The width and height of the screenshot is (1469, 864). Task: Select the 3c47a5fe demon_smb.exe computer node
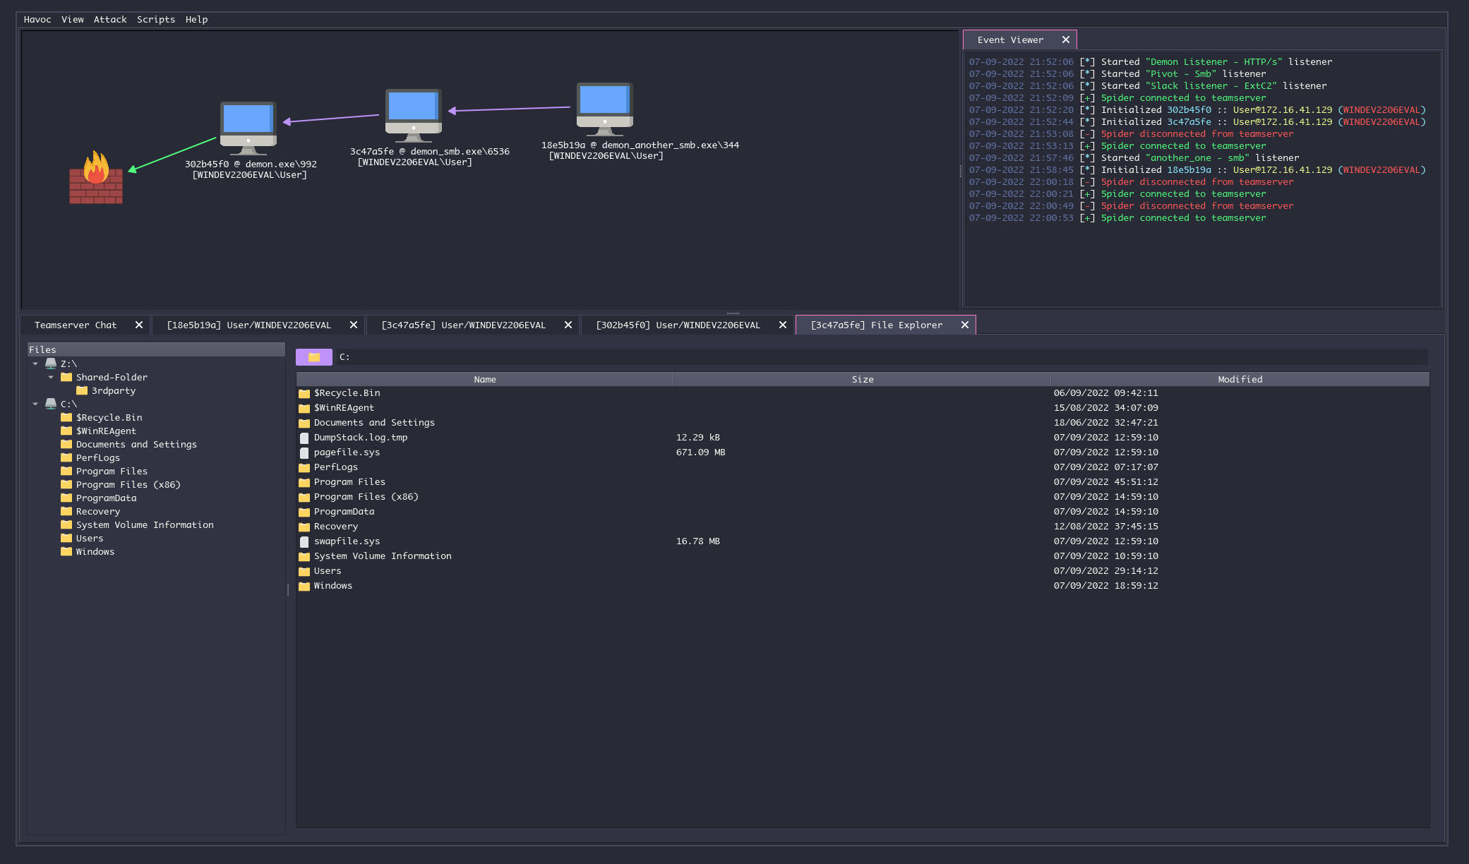(413, 114)
